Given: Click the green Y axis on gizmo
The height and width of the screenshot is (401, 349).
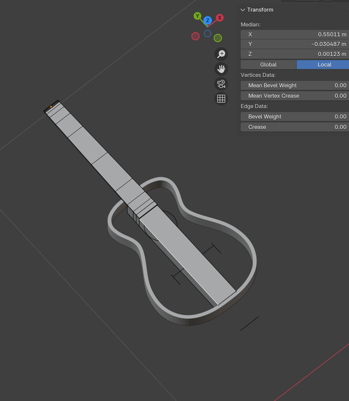Looking at the screenshot, I should coord(197,16).
